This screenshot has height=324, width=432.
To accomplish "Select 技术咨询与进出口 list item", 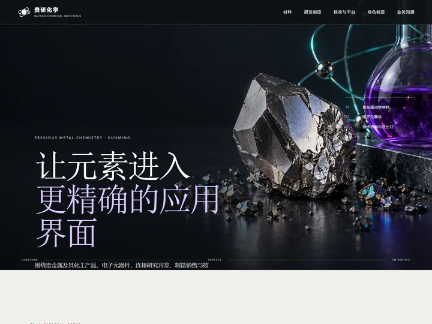I will (378, 127).
